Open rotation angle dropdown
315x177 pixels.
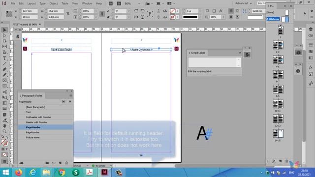(129, 11)
